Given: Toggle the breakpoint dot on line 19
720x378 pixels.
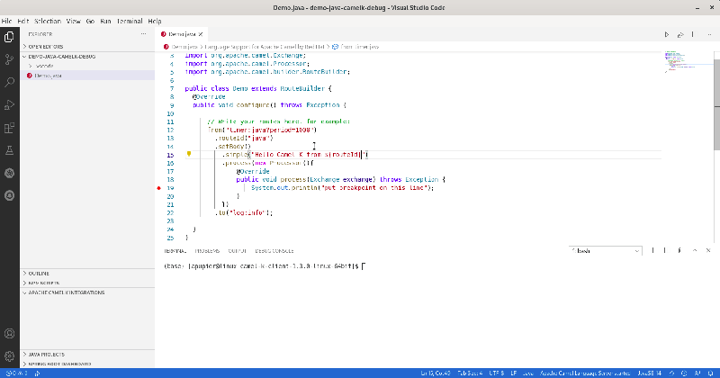Looking at the screenshot, I should (x=159, y=188).
